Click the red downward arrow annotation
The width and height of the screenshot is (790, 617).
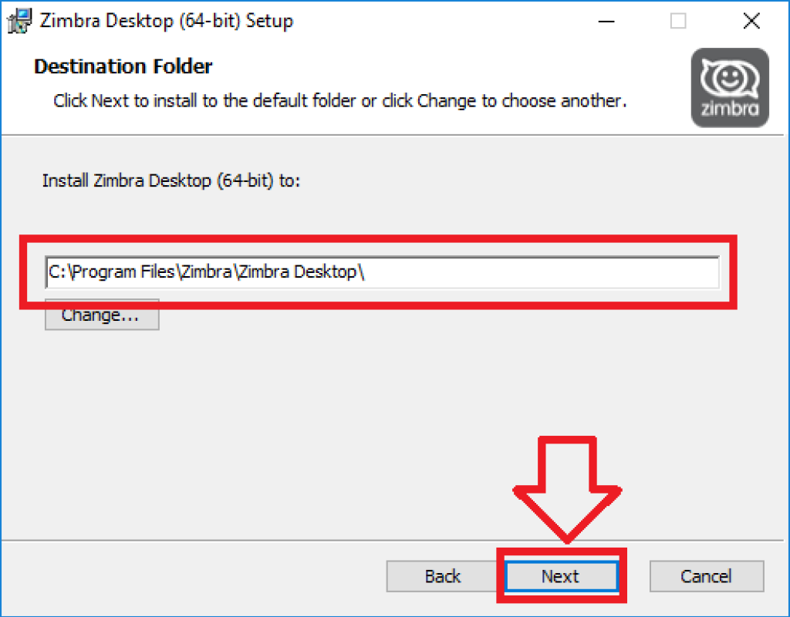tap(567, 490)
